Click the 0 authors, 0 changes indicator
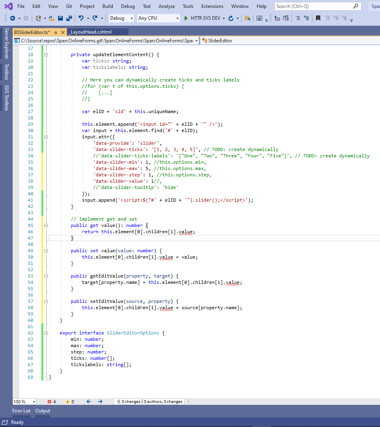The image size is (380, 427). tap(163, 402)
